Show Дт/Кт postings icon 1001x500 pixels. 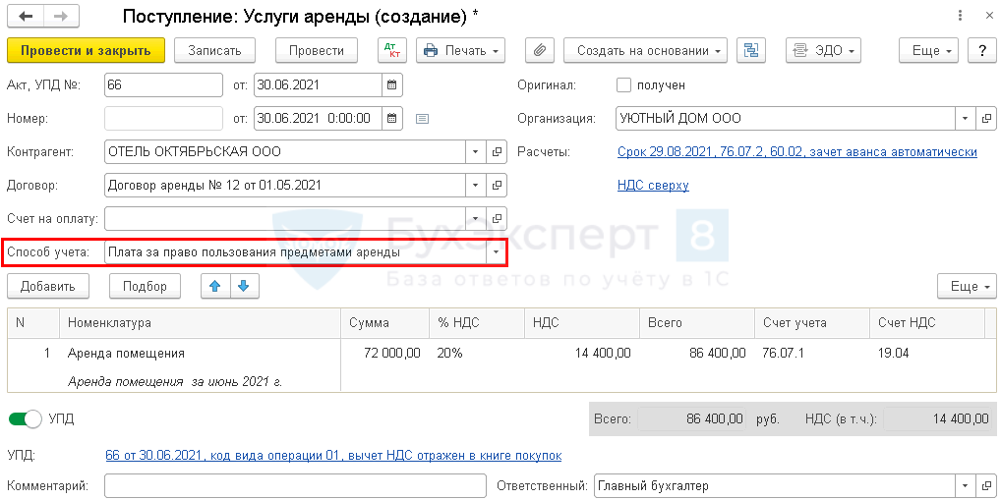coord(392,50)
